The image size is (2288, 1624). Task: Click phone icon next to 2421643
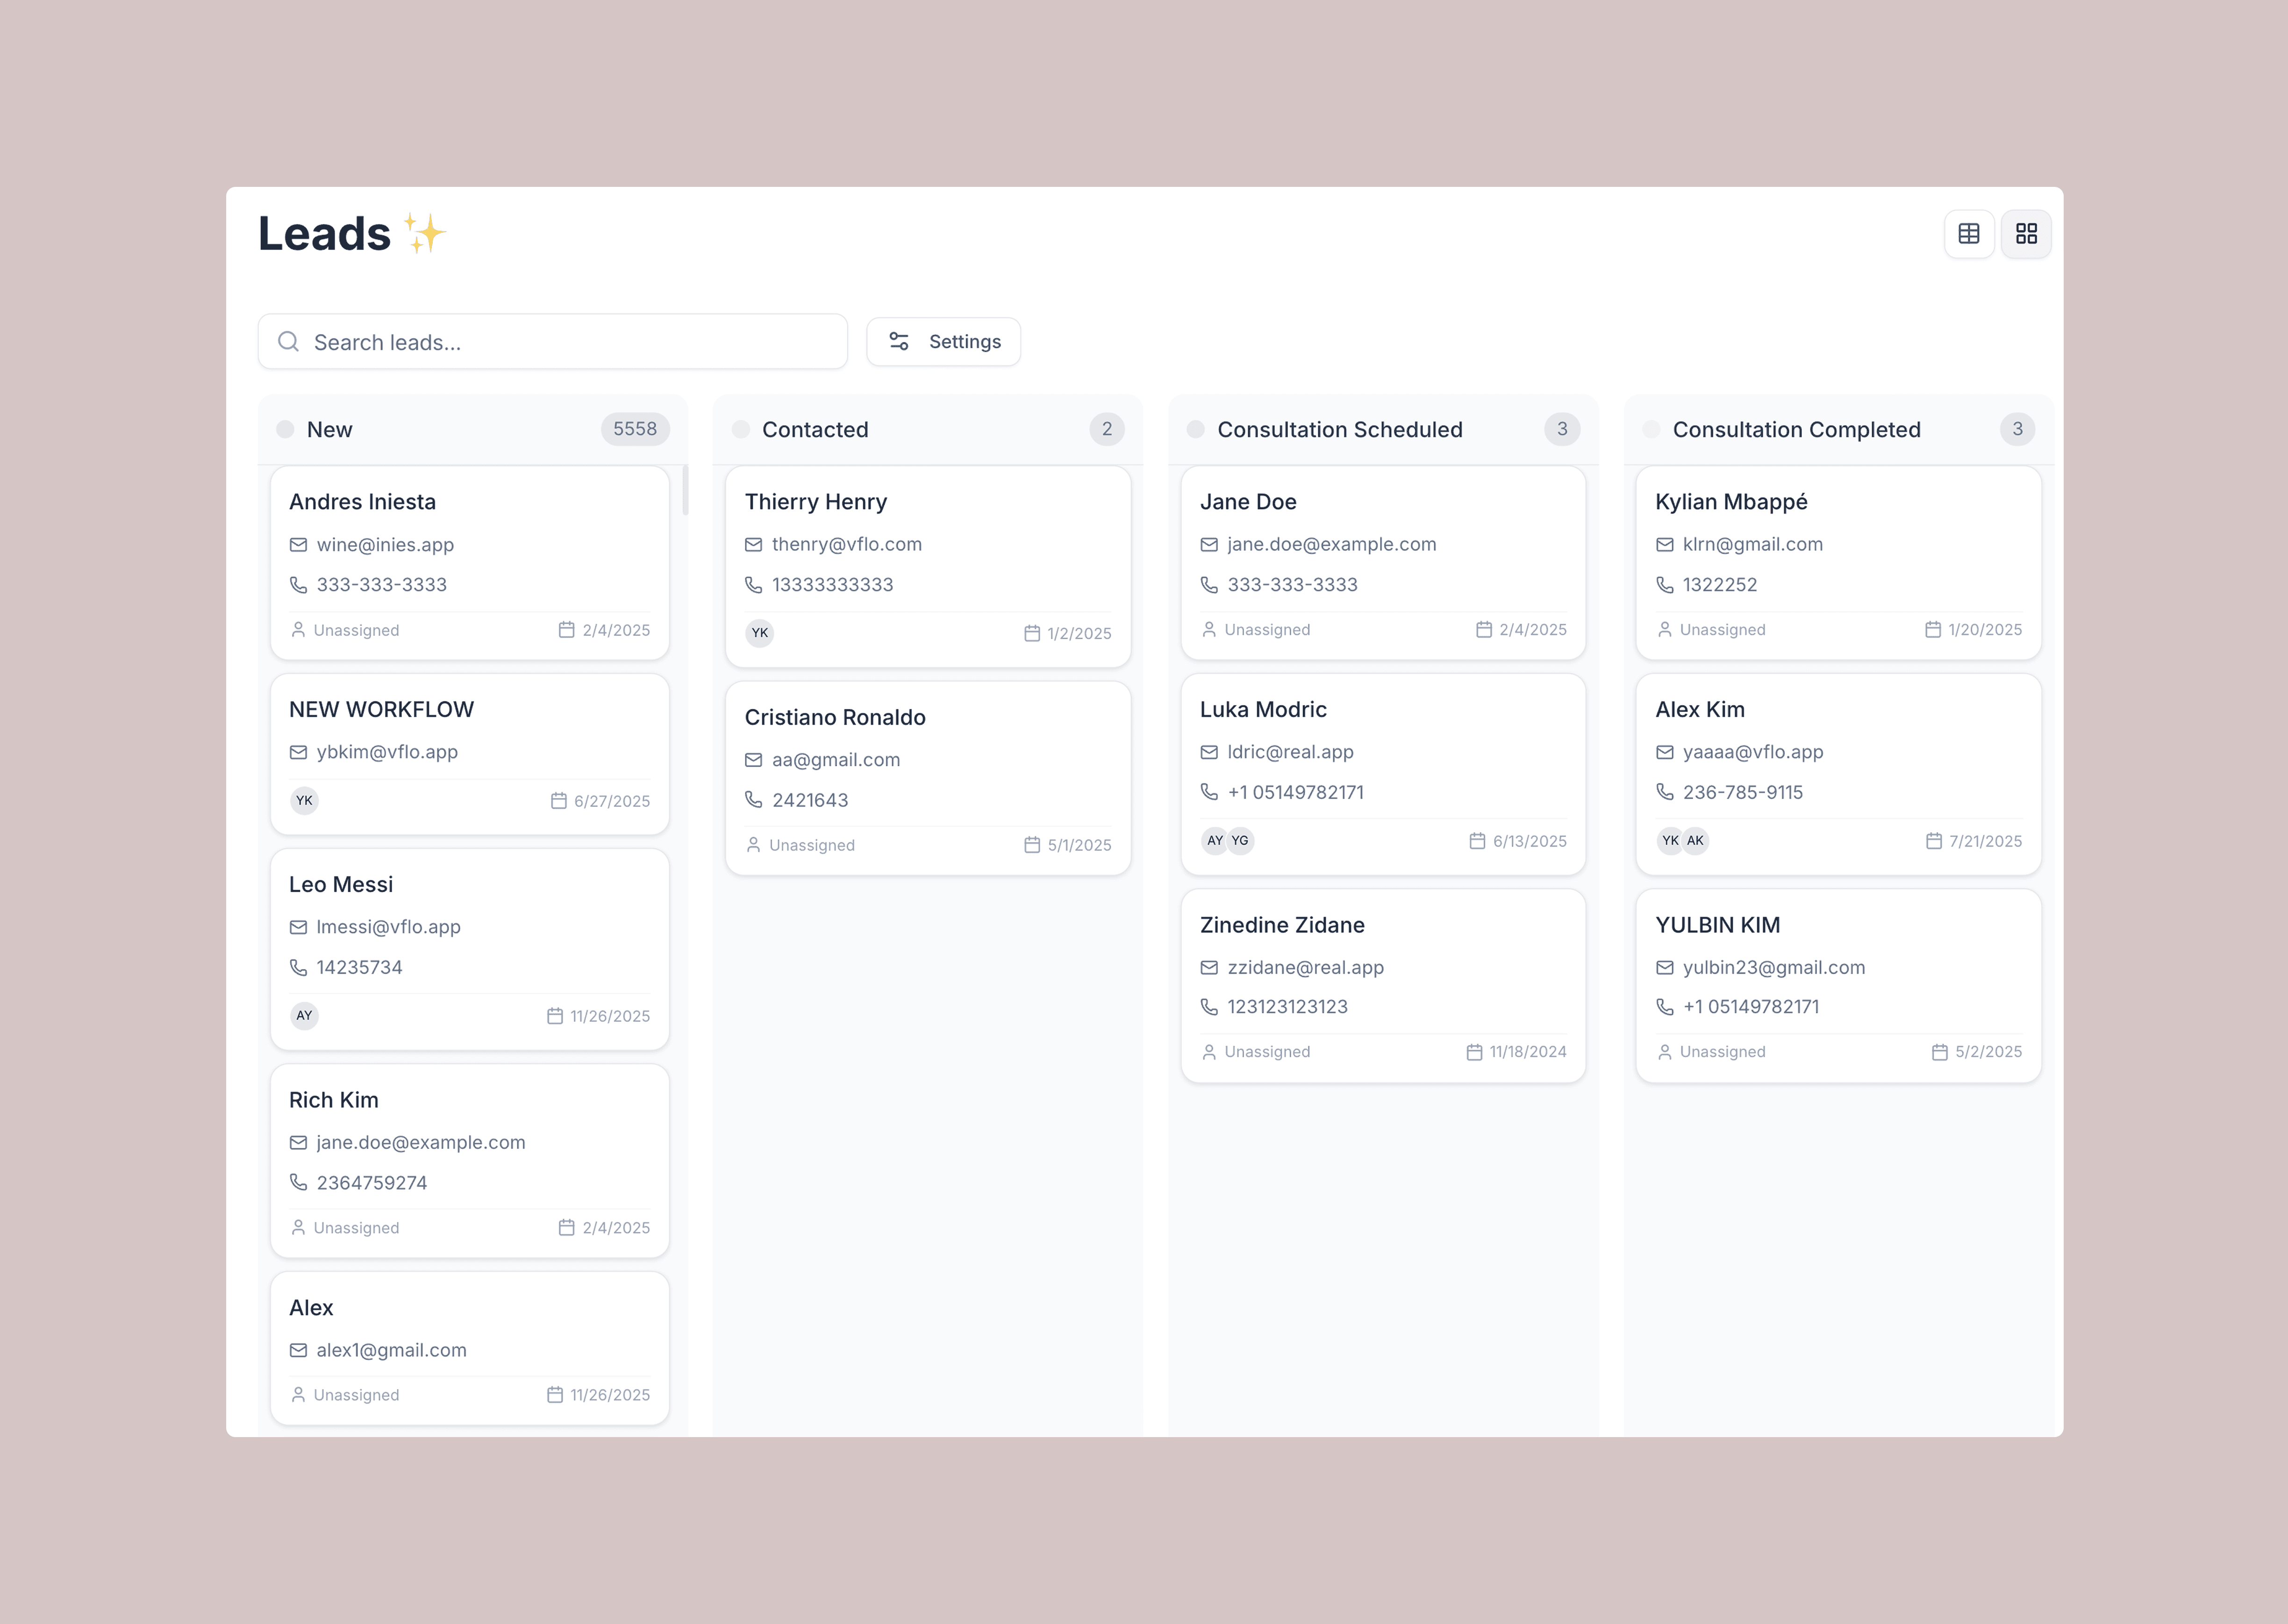click(x=753, y=800)
